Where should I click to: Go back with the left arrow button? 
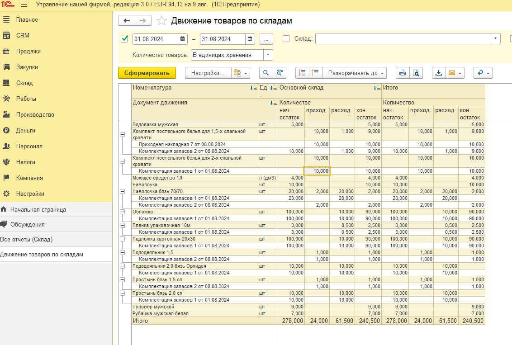127,20
